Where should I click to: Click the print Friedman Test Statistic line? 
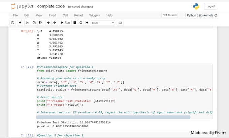(x=76, y=101)
